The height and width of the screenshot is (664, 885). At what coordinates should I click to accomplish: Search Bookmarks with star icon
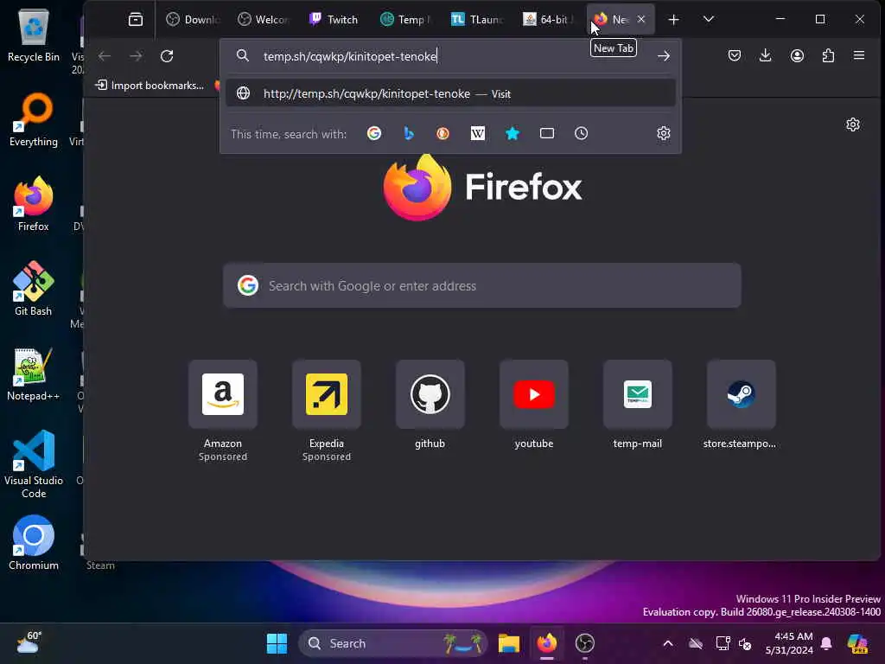pos(512,133)
